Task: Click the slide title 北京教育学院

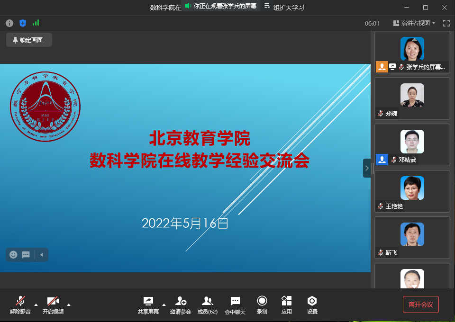Action: 200,138
